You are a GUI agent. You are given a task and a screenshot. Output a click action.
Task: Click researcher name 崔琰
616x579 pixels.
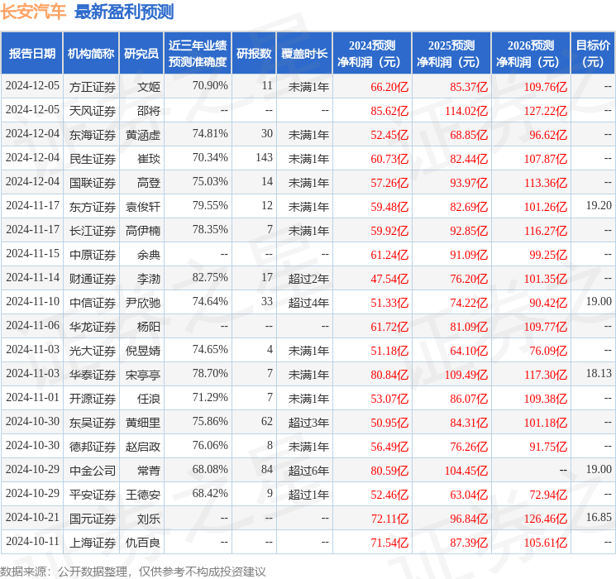149,159
